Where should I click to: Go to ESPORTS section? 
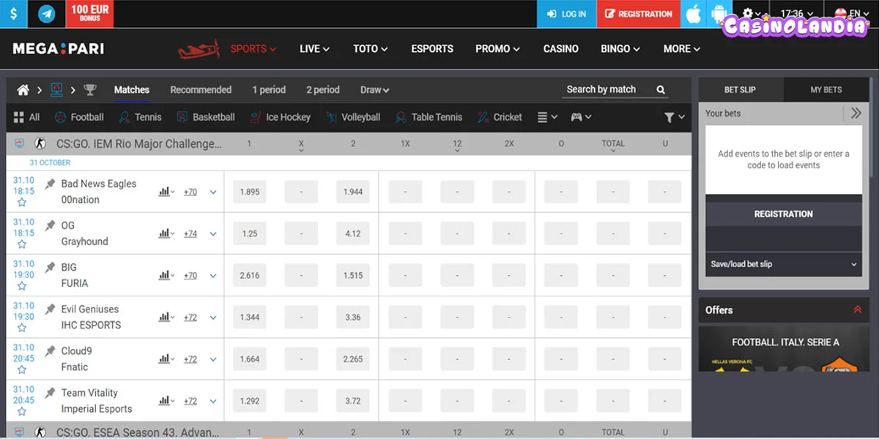pyautogui.click(x=432, y=49)
